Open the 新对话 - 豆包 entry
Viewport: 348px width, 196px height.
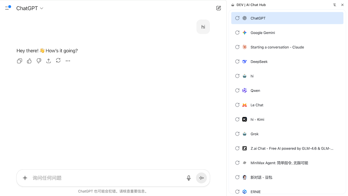(287, 177)
